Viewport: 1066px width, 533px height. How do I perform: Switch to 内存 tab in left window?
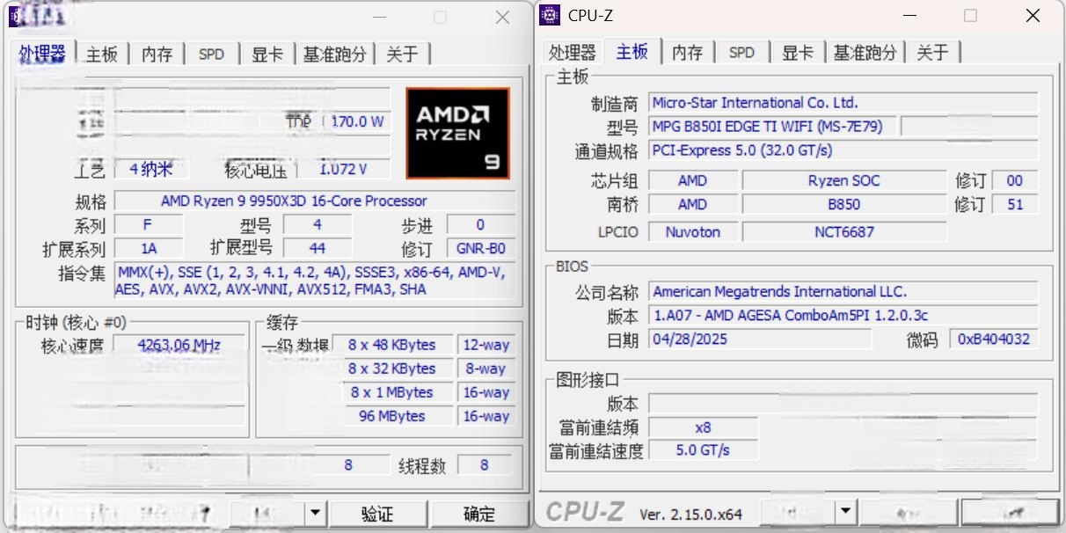157,54
